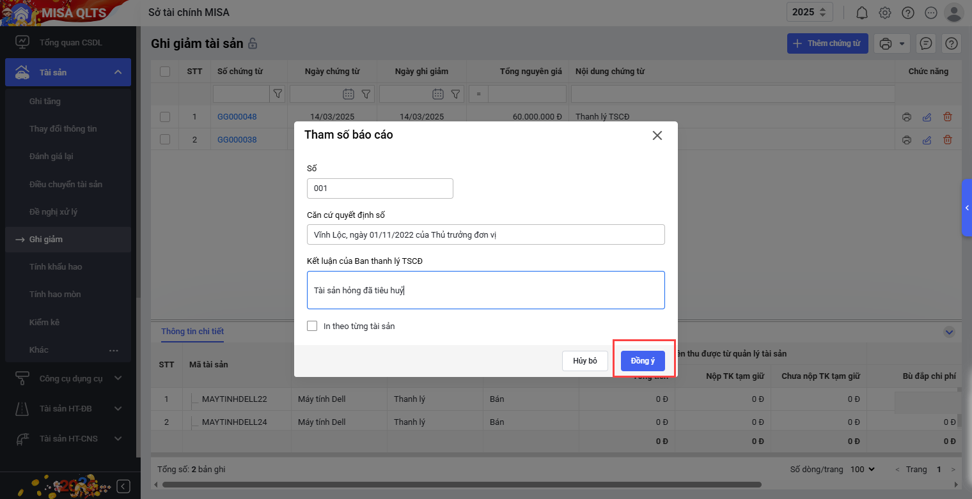This screenshot has height=499, width=972.
Task: Confirm with the Đồng ý button
Action: click(643, 361)
